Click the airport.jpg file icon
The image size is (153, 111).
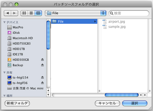click(105, 21)
